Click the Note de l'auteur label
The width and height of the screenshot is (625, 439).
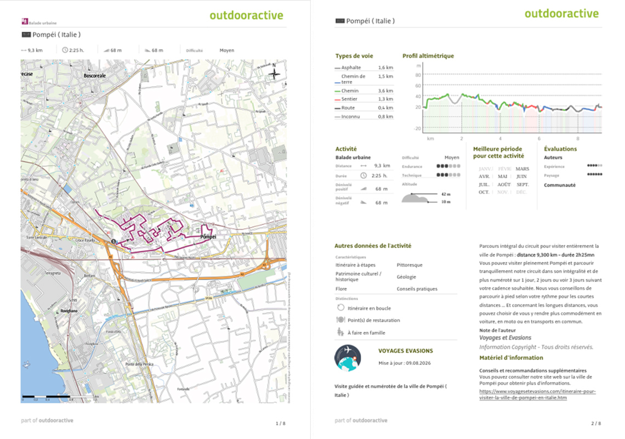(497, 330)
